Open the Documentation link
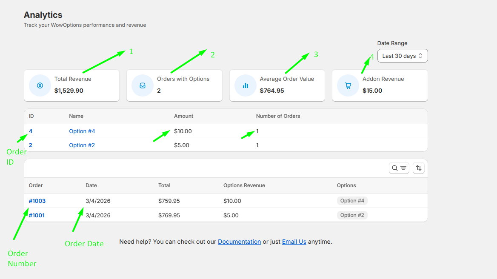The height and width of the screenshot is (279, 497). tap(239, 242)
